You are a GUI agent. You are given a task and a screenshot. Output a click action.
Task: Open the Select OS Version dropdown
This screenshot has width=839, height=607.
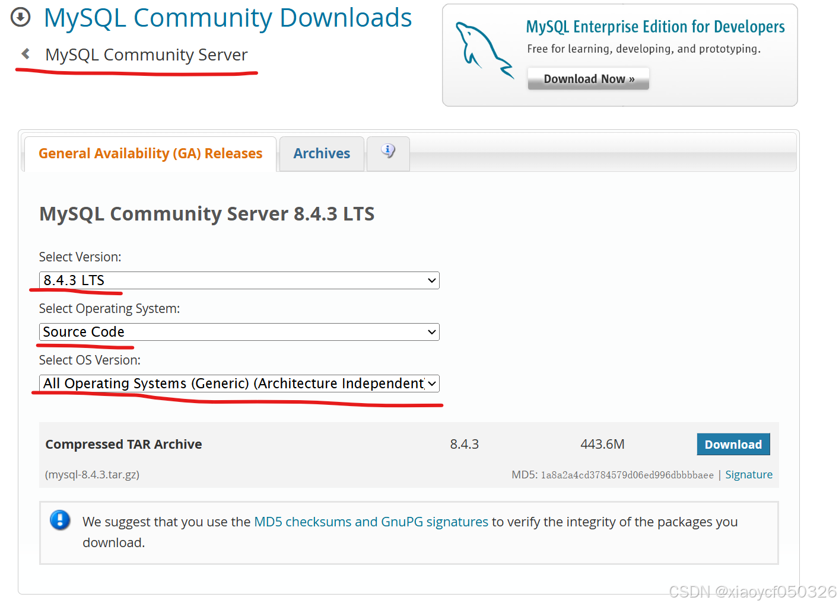click(239, 384)
